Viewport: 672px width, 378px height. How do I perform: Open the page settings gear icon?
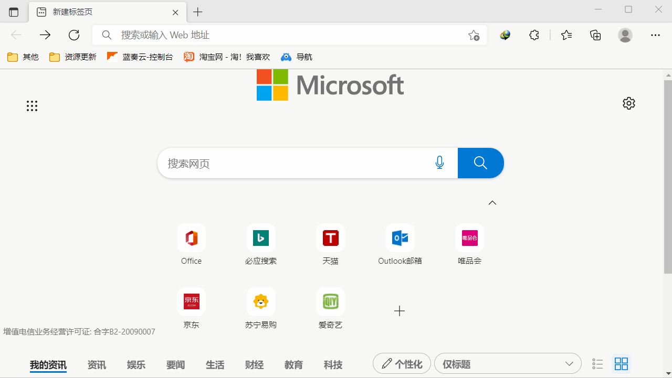pos(629,103)
